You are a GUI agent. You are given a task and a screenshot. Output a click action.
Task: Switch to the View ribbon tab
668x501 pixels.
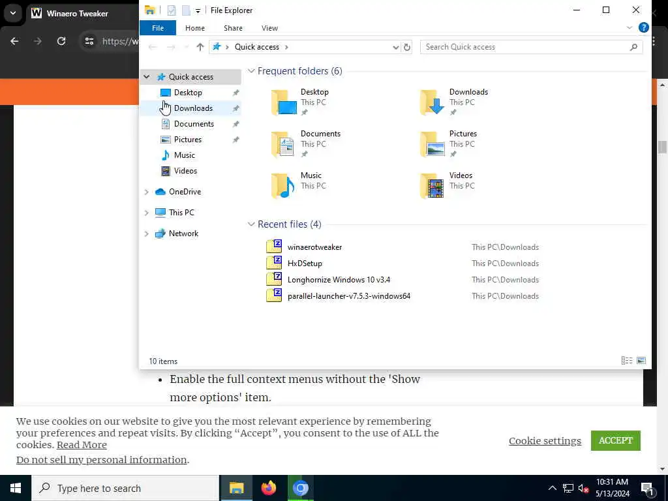point(269,28)
